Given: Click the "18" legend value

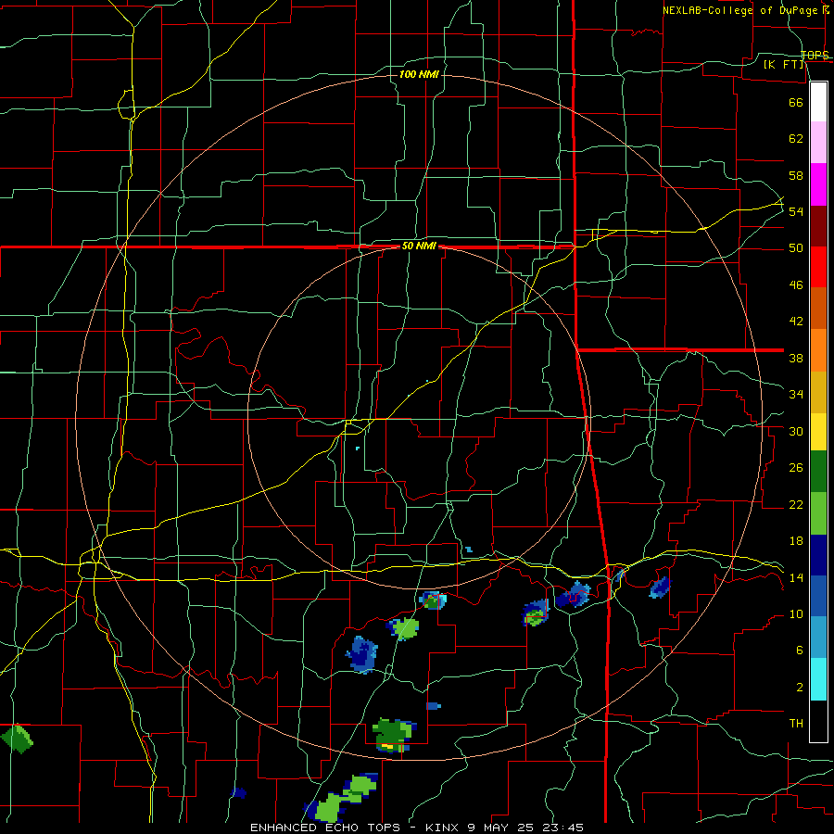Looking at the screenshot, I should 796,541.
